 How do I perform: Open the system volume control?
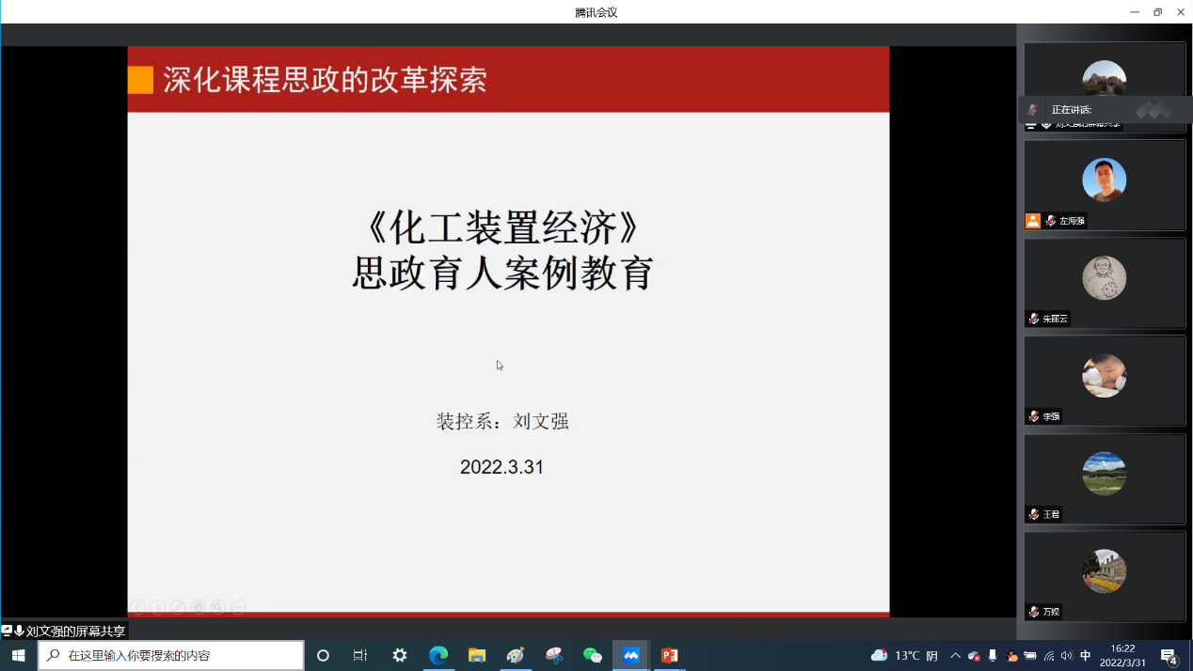click(1066, 655)
